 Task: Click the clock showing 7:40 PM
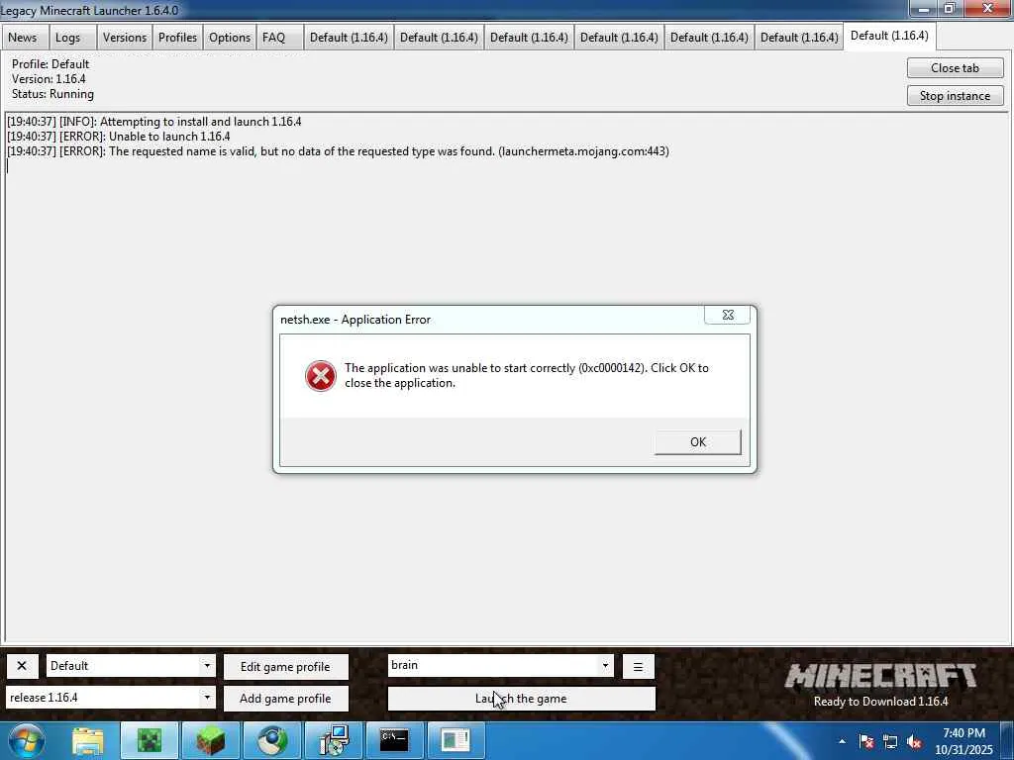963,733
